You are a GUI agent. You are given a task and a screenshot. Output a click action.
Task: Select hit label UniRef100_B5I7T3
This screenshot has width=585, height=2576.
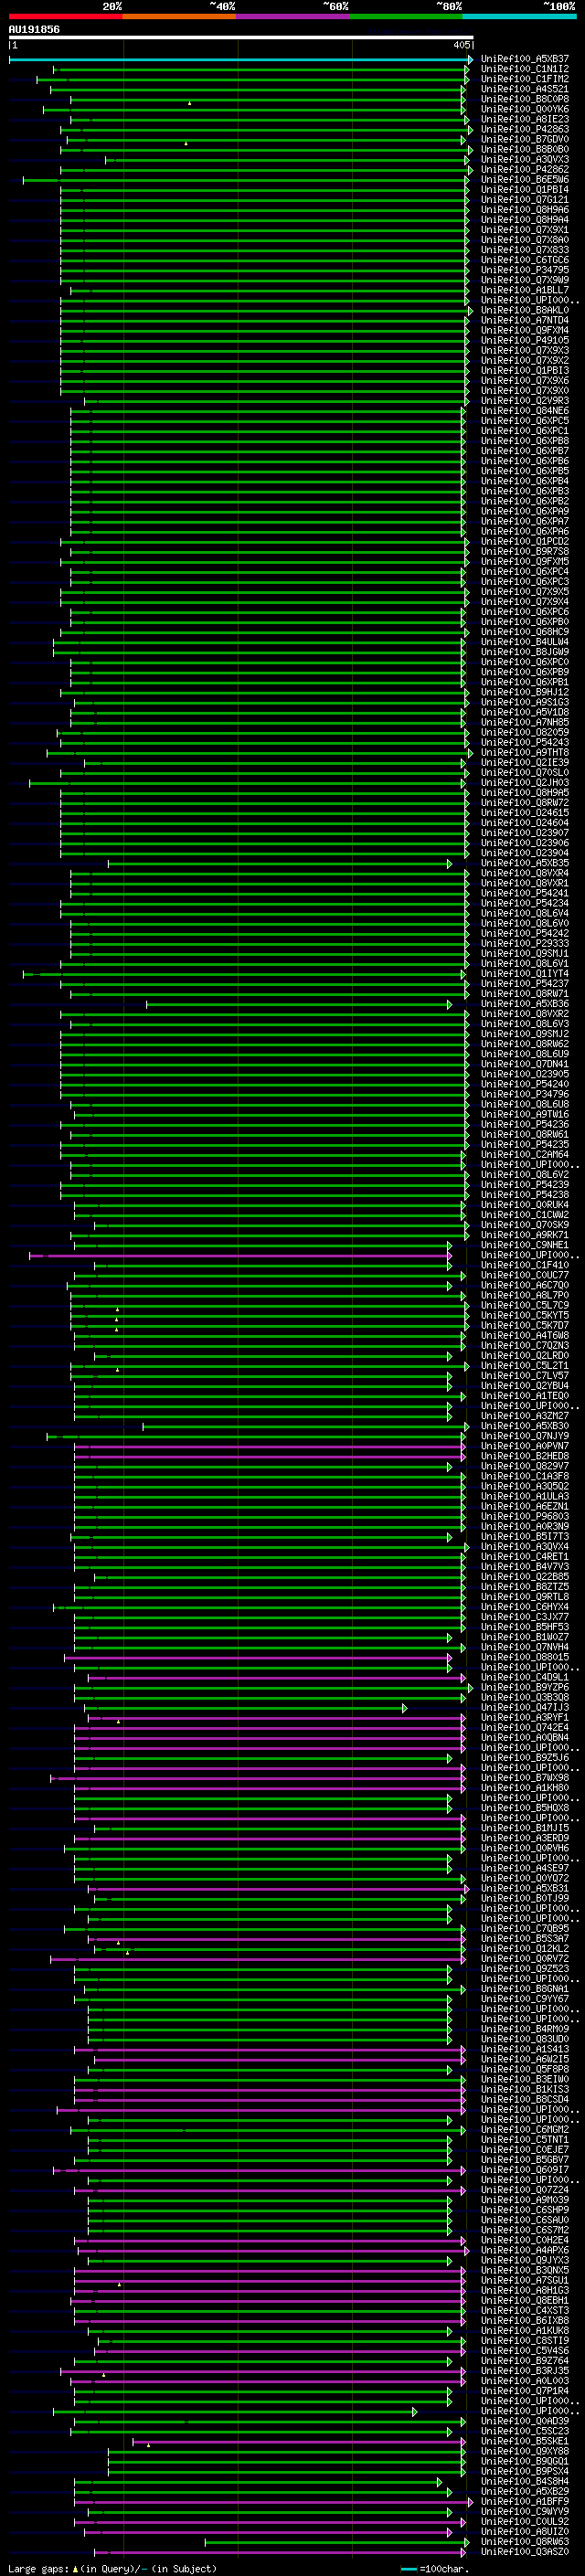click(525, 1537)
